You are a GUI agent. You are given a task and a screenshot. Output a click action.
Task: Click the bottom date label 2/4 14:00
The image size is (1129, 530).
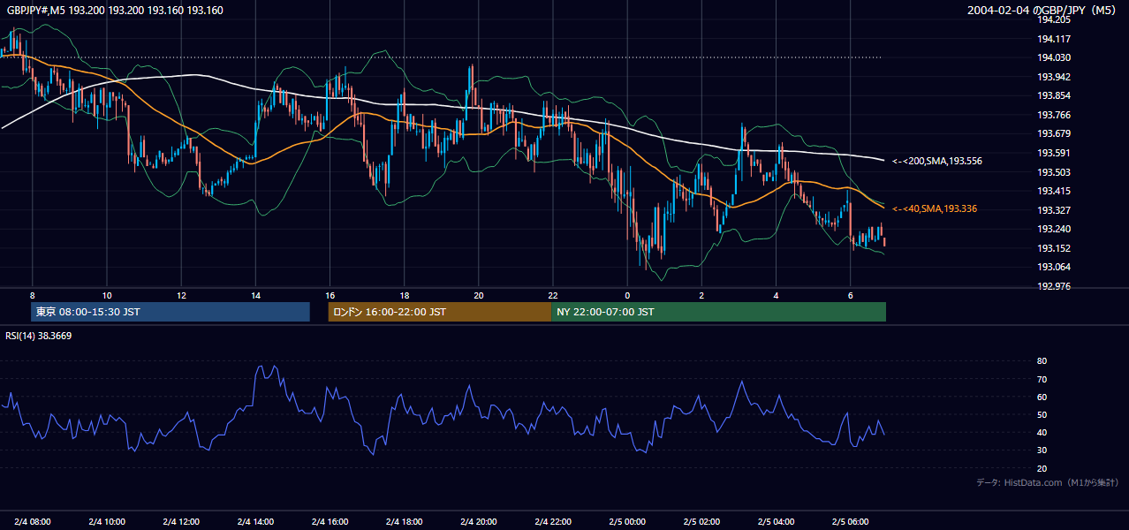[x=255, y=521]
